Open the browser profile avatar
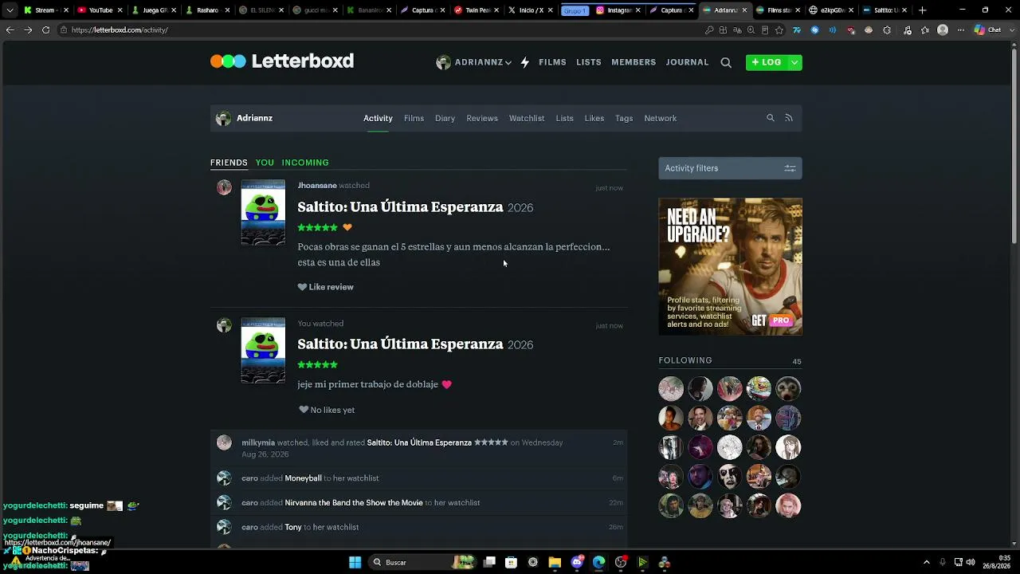1020x574 pixels. pyautogui.click(x=943, y=30)
